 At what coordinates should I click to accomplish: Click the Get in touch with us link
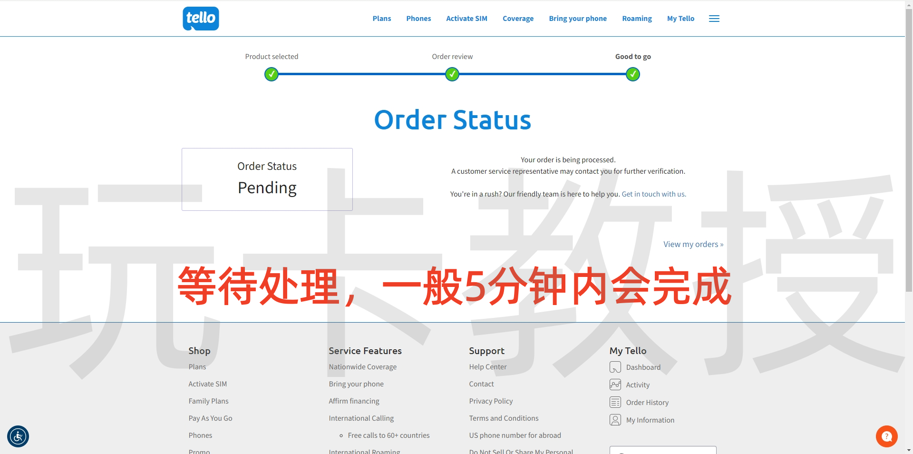653,194
